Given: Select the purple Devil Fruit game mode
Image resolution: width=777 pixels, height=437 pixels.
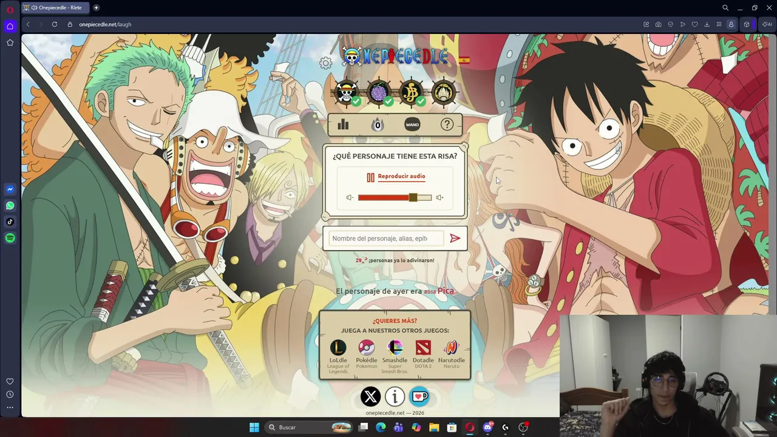Looking at the screenshot, I should (x=379, y=92).
